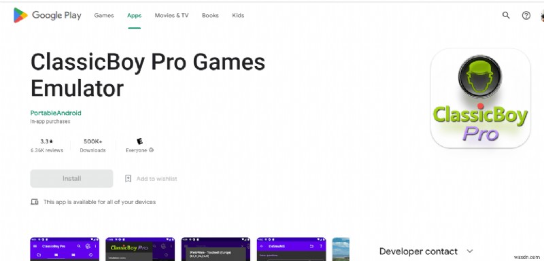This screenshot has height=261, width=544.
Task: Open the second screenshot with ClassicBoy Pro logo
Action: [140, 249]
